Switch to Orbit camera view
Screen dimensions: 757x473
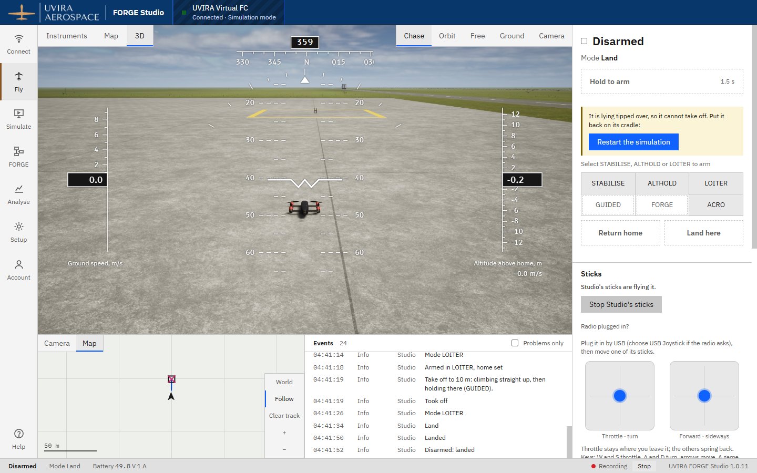pyautogui.click(x=447, y=36)
